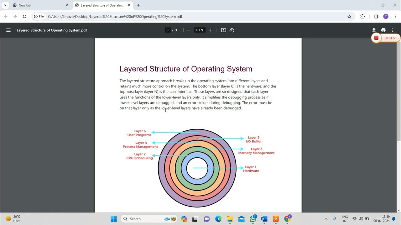Open the black square taskbar app
The width and height of the screenshot is (401, 225).
[195, 219]
